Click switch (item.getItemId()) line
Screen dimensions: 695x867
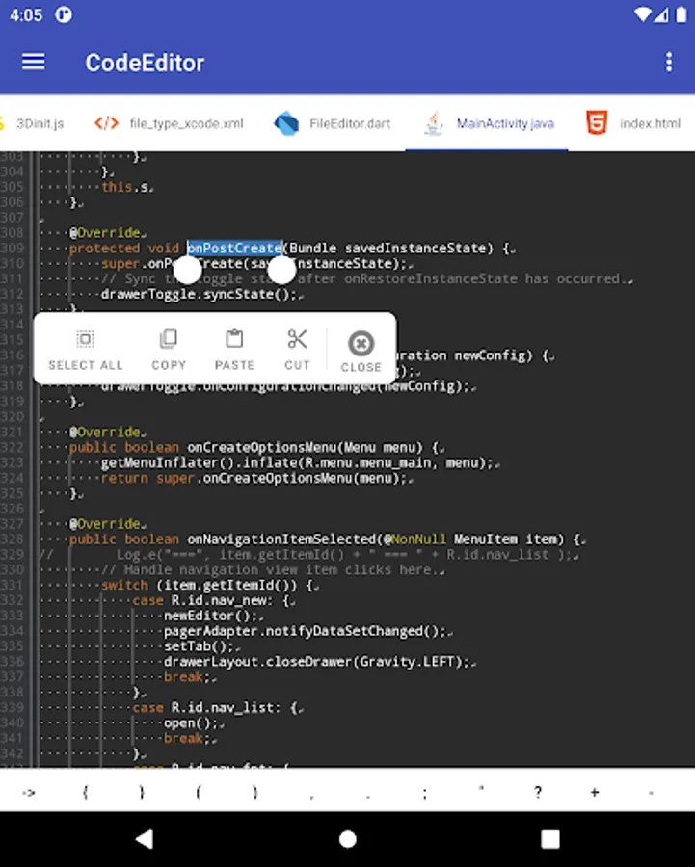207,585
